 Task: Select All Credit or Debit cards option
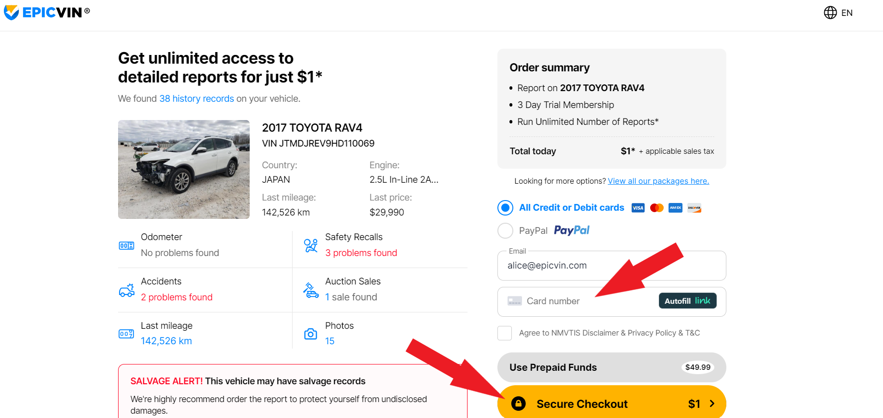click(505, 208)
